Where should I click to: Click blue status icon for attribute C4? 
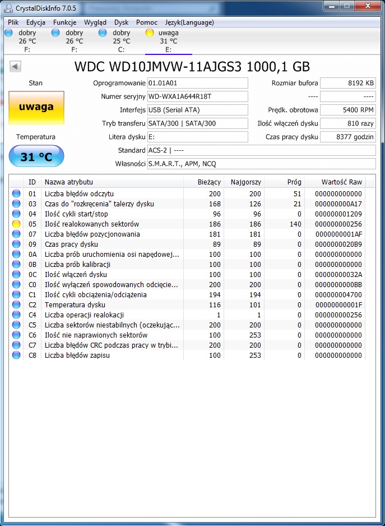(x=16, y=315)
